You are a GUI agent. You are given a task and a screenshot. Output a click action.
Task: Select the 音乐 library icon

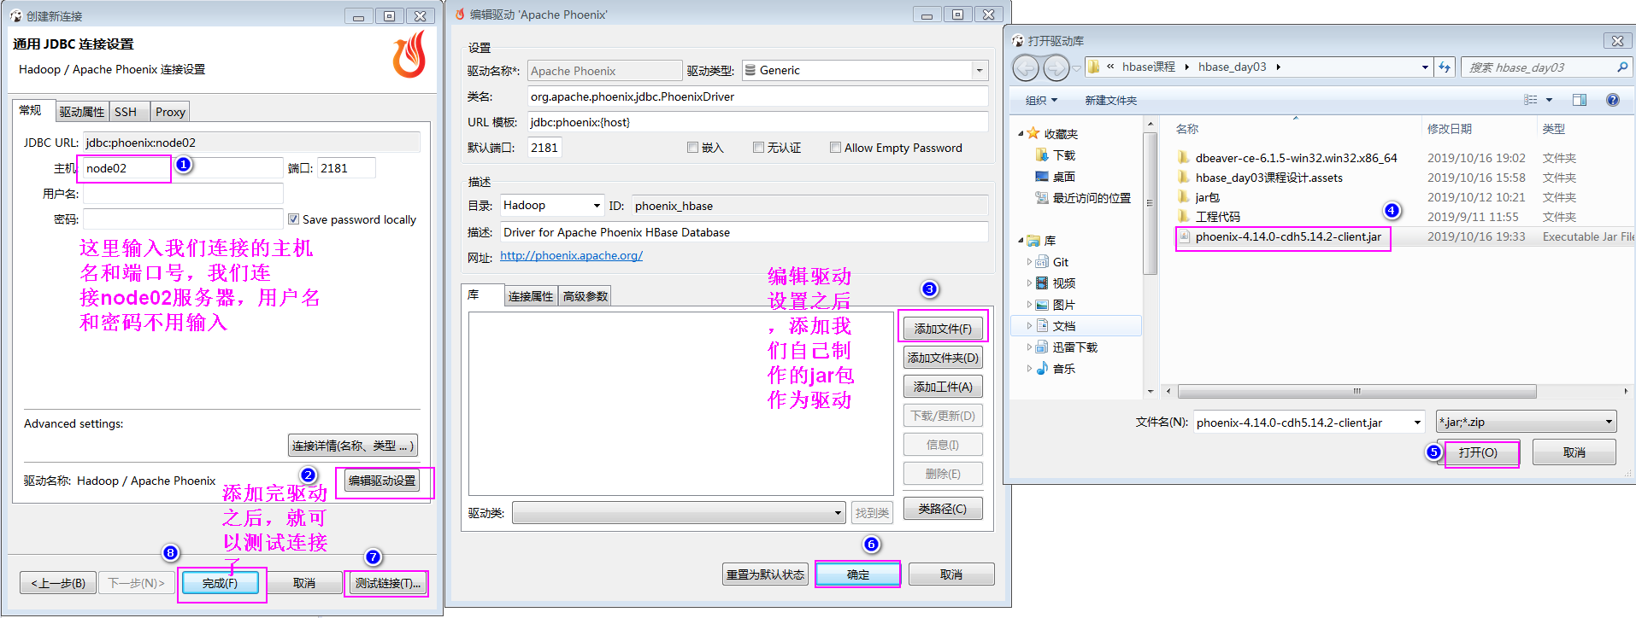pyautogui.click(x=1042, y=368)
